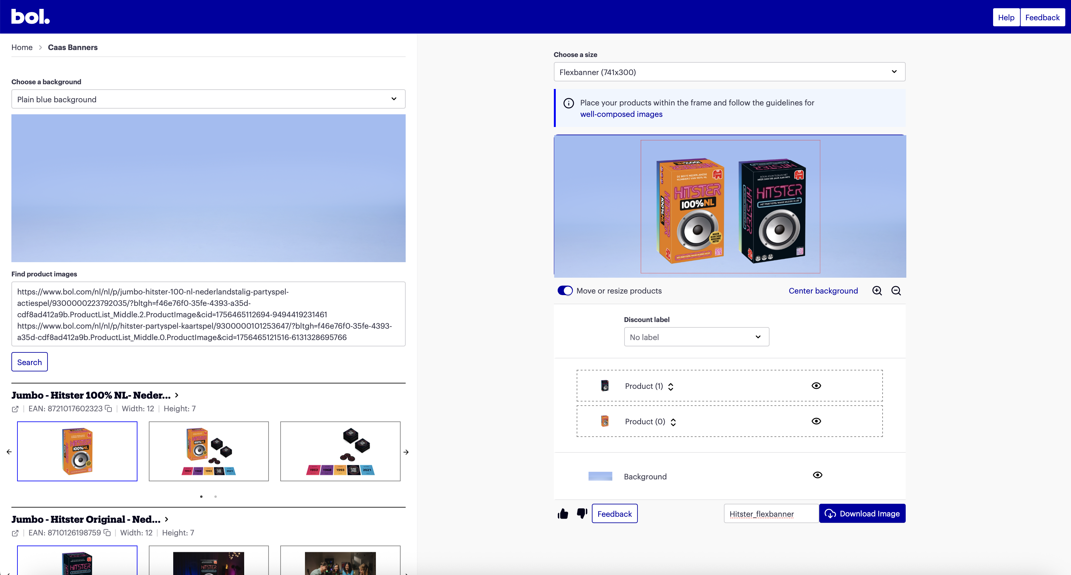
Task: Select orange Hitster 100% NL box thumbnail
Action: tap(77, 451)
